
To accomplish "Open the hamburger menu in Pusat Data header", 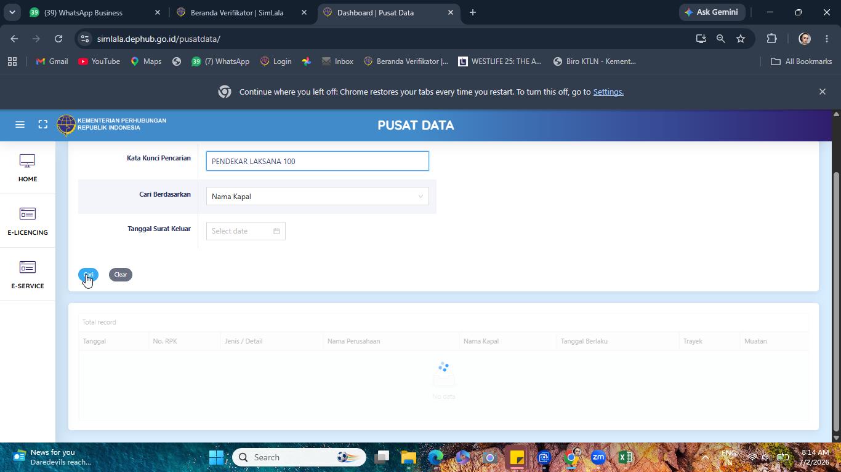I will pos(20,125).
